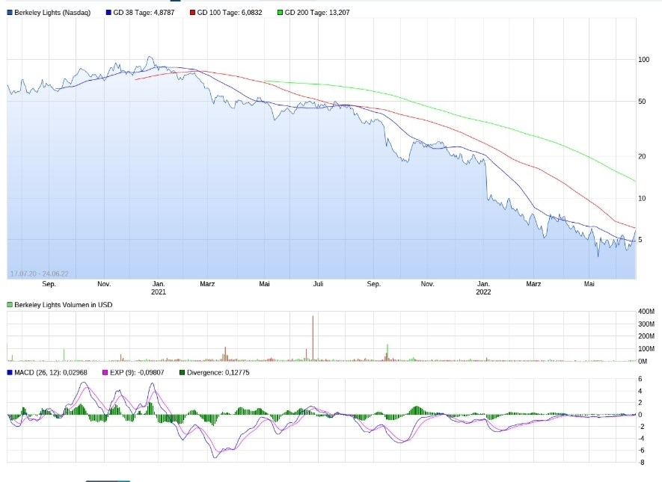Viewport: 662px width, 482px height.
Task: Click the dark button below the MACD chart
Action: 108,481
